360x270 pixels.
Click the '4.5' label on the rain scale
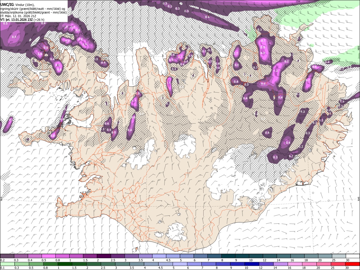[x=161, y=268]
